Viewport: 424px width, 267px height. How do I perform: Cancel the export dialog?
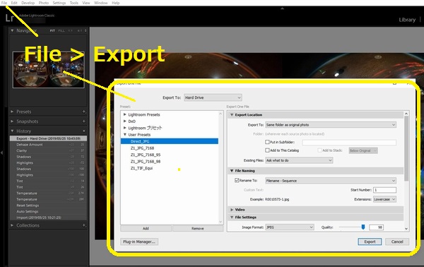click(397, 242)
